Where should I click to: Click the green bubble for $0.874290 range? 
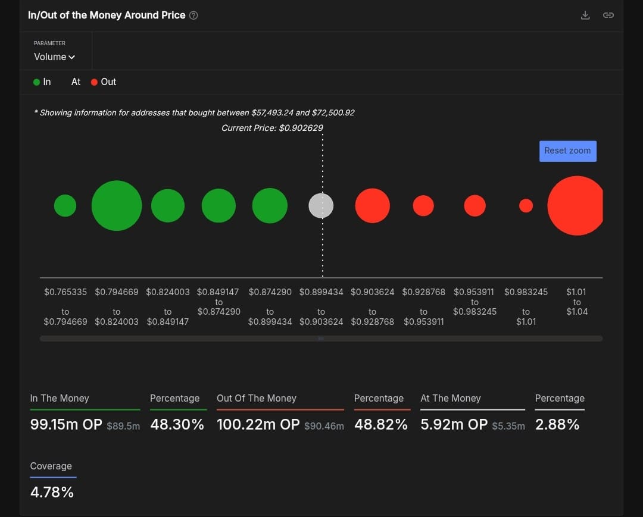tap(270, 206)
